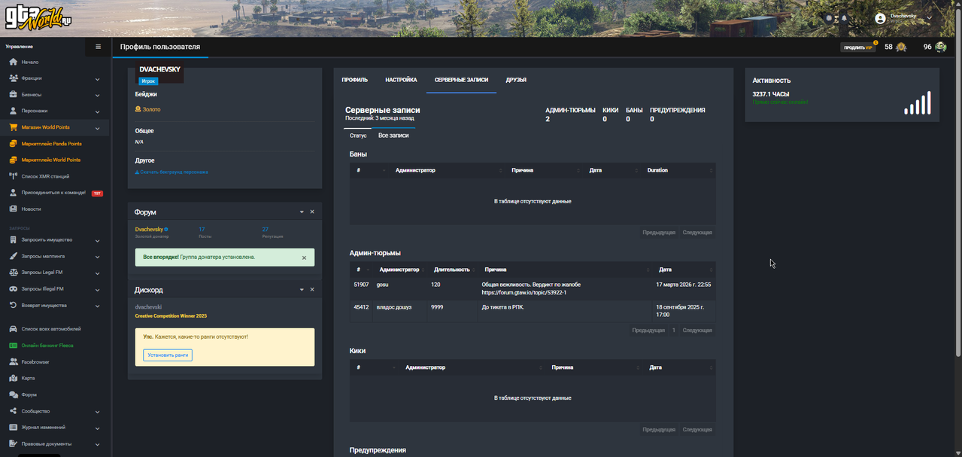Click the jail record text 'До тикета в РПК.'
962x457 pixels.
[x=502, y=307]
